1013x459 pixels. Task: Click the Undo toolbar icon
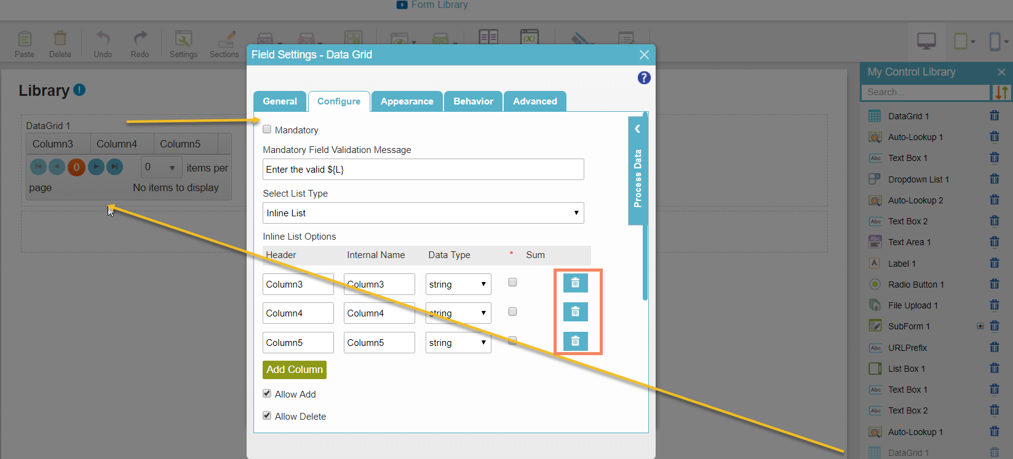pyautogui.click(x=103, y=44)
